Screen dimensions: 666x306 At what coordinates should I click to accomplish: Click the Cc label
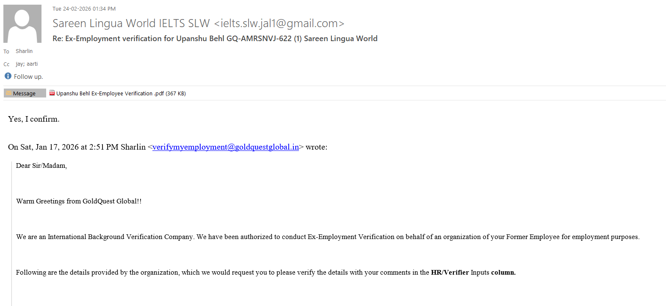6,64
